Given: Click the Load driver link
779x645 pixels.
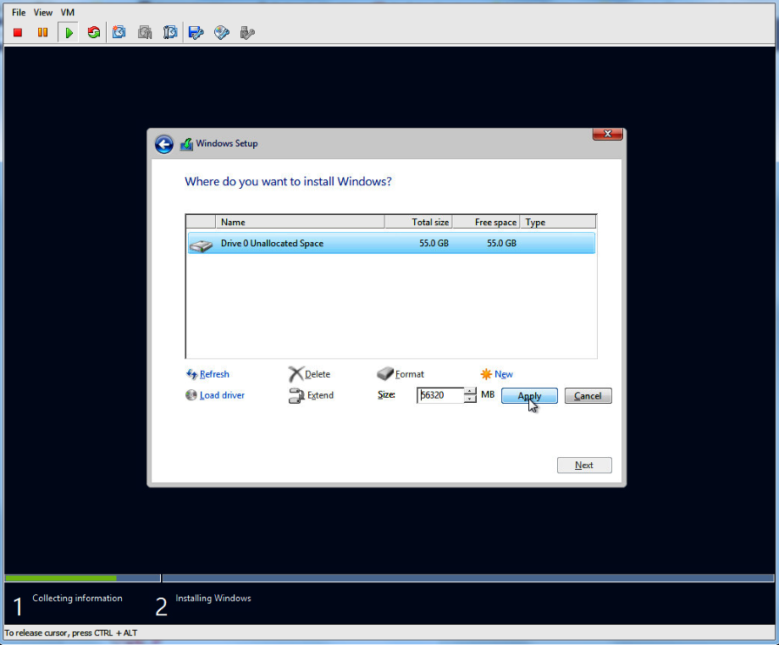Looking at the screenshot, I should (222, 395).
